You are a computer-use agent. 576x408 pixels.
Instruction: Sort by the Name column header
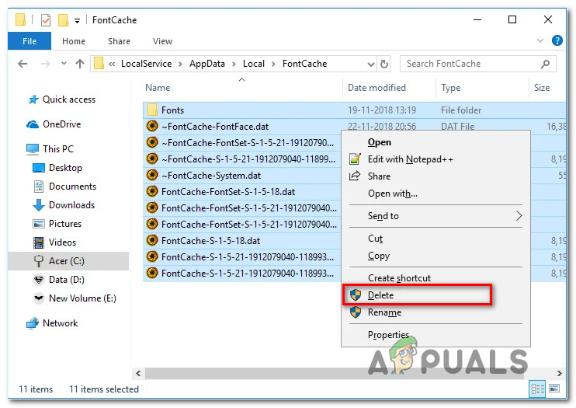158,88
